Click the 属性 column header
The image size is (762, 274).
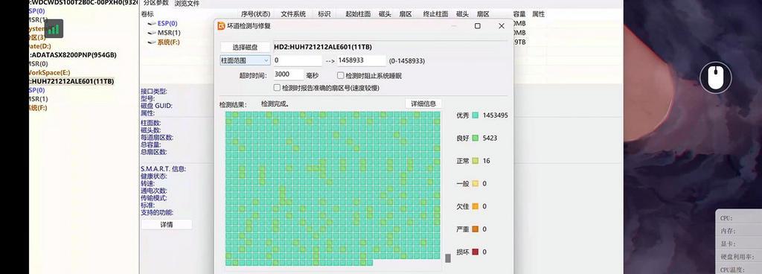[x=538, y=15]
